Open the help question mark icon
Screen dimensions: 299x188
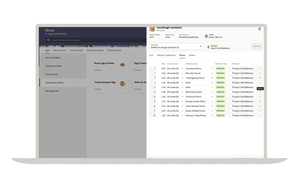[x=259, y=29]
